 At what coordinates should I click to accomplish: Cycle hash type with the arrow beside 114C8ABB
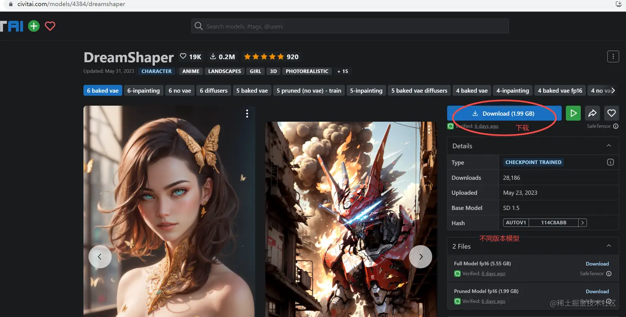[x=583, y=223]
